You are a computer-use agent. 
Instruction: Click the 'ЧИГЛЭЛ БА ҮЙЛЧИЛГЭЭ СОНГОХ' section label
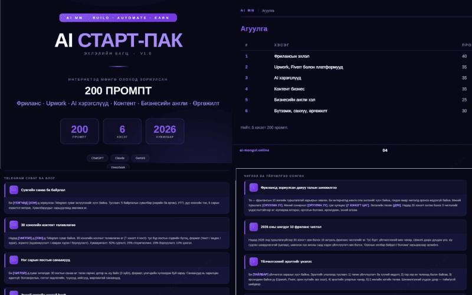click(274, 176)
